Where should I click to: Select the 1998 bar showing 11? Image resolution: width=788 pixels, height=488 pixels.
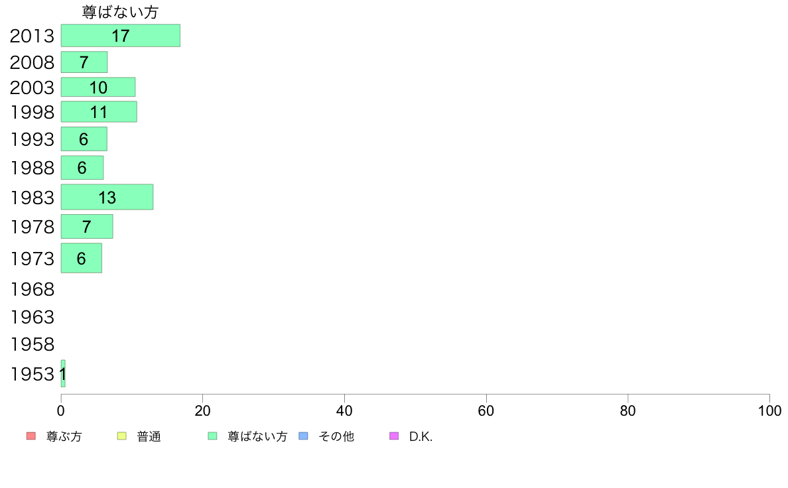tap(99, 111)
